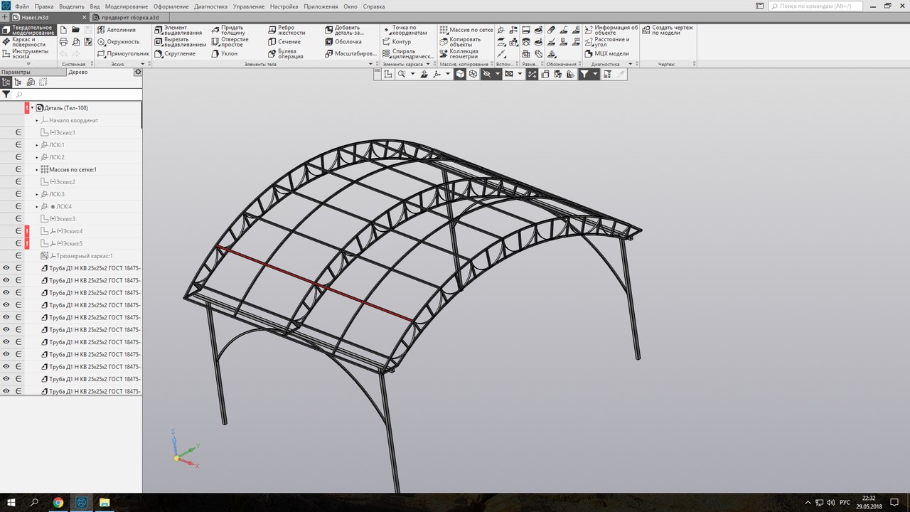Select Твердотельное моделирование toolset
The image size is (910, 512).
coord(27,30)
